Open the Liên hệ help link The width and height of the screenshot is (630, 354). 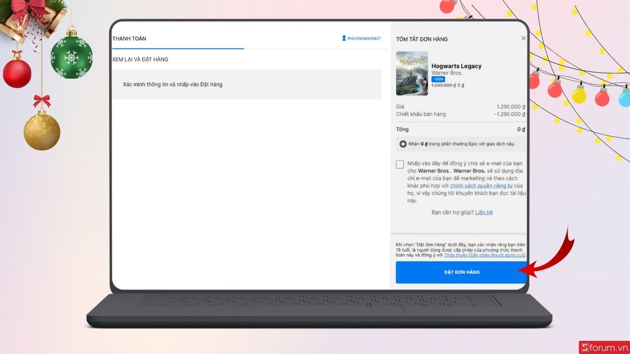click(x=484, y=212)
